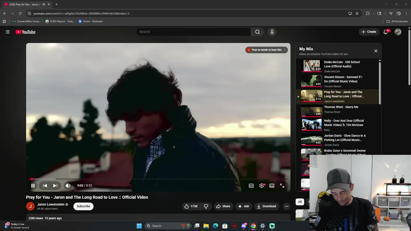Pause the video
The height and width of the screenshot is (231, 411).
pyautogui.click(x=33, y=185)
